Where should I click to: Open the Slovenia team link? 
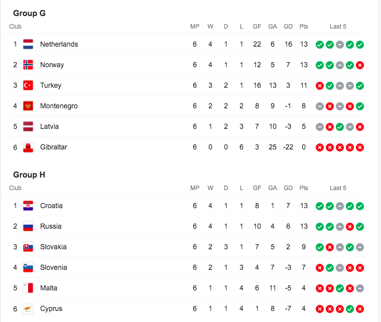53,267
